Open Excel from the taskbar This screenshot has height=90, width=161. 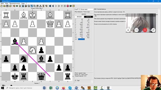tap(51, 88)
